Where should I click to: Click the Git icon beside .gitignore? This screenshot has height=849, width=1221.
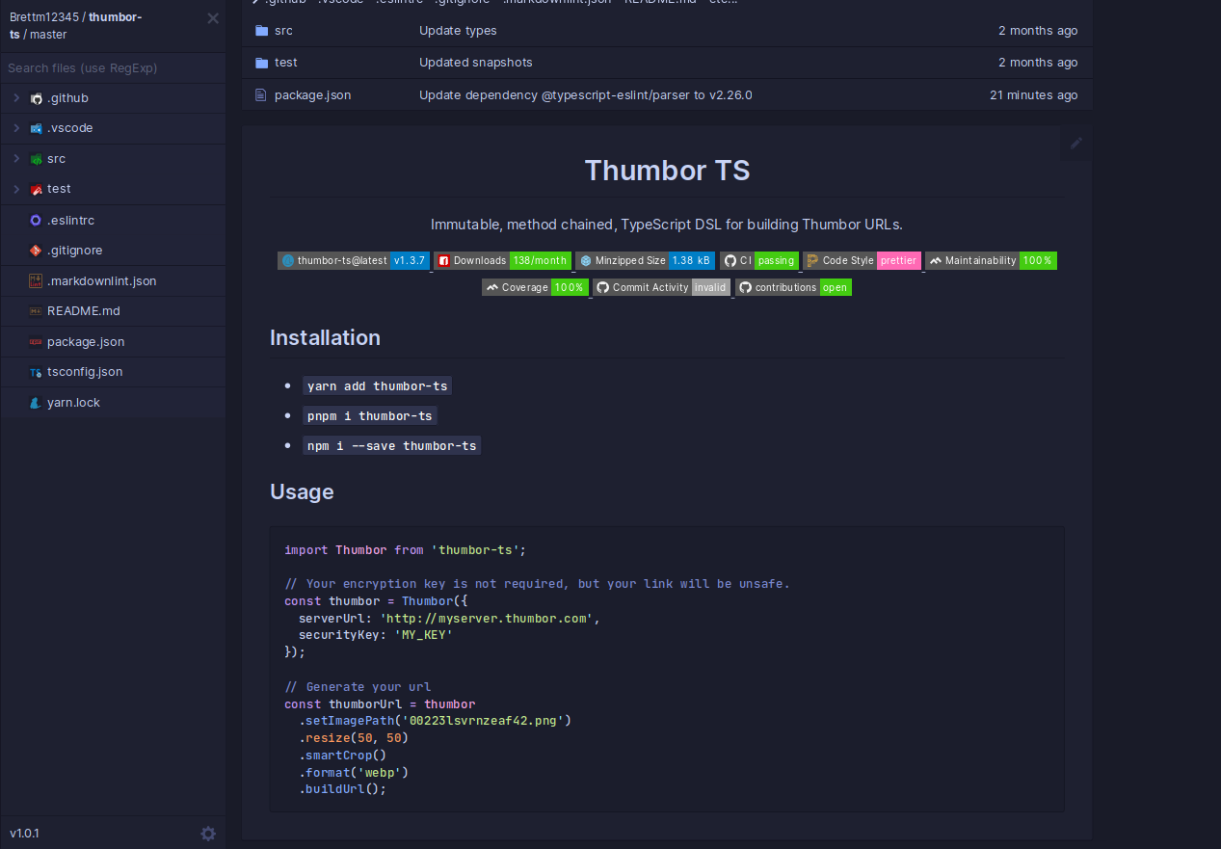click(x=34, y=250)
